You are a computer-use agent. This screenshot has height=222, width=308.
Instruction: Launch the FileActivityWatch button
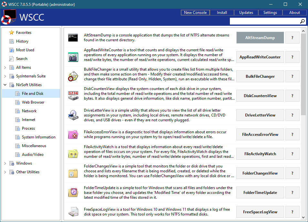coord(260,154)
